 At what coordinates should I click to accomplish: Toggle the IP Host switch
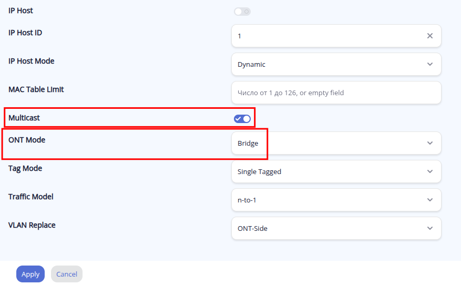[x=242, y=11]
